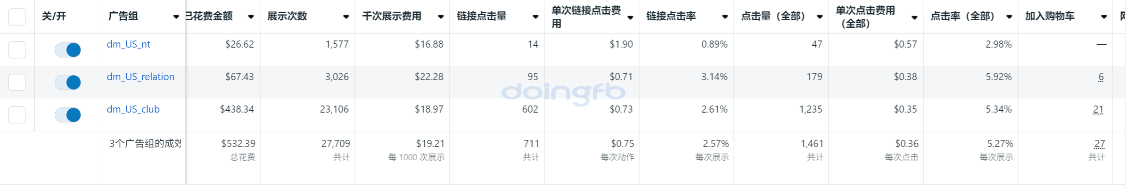
Task: Tick the select-all checkbox in header
Action: [x=17, y=16]
